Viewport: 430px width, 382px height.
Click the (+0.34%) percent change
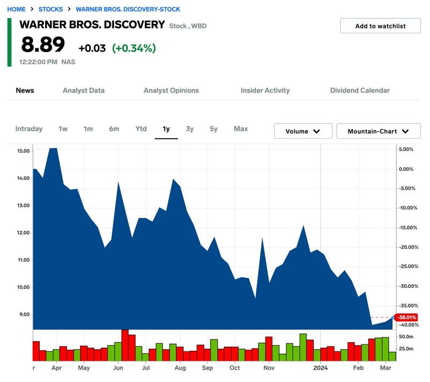(x=134, y=48)
